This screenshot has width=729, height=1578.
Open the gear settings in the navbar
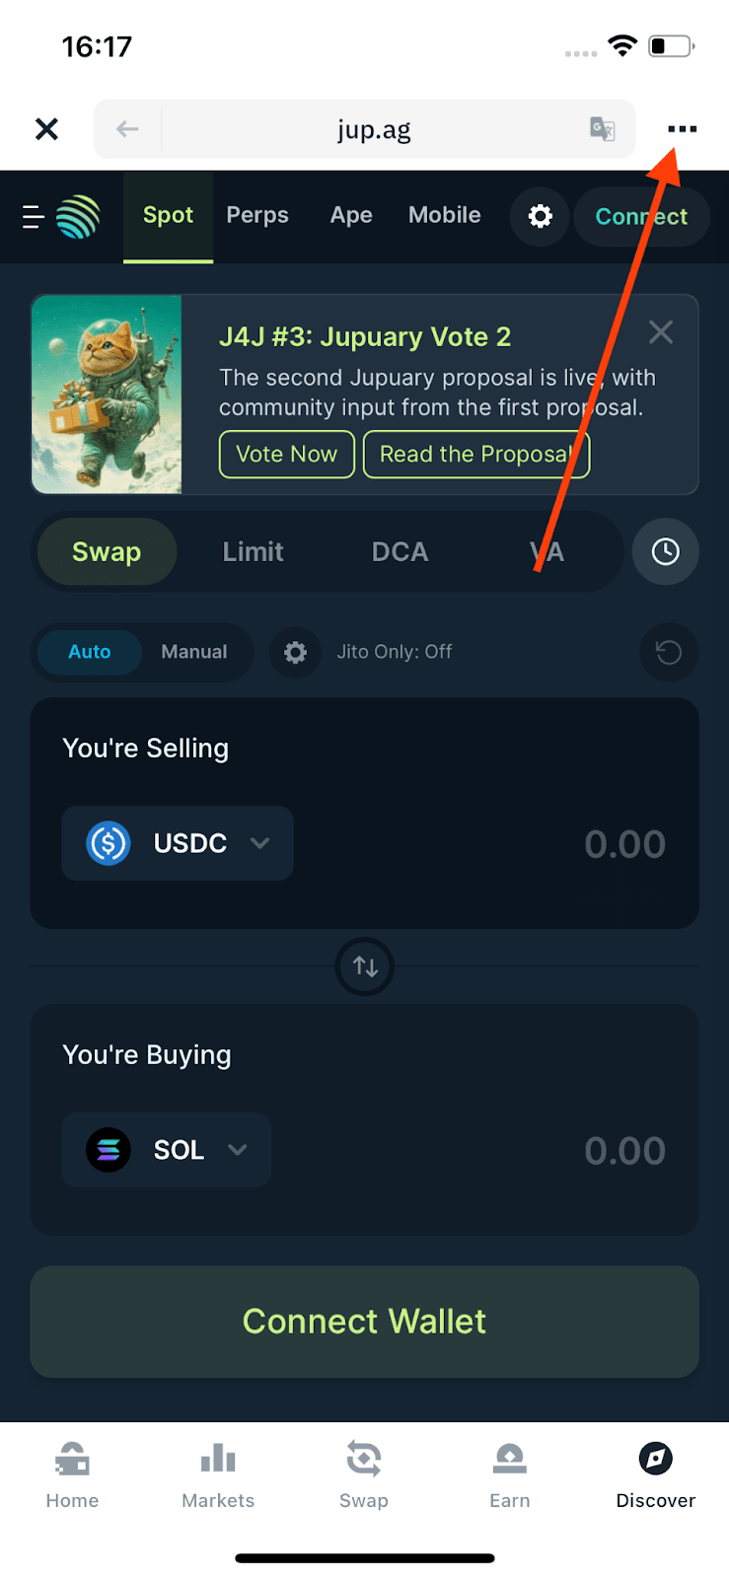[540, 216]
